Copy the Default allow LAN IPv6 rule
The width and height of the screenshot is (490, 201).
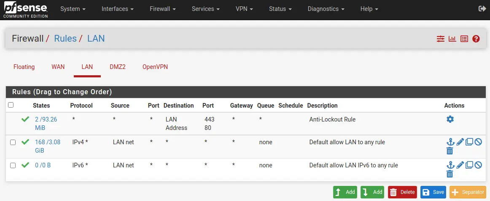pyautogui.click(x=469, y=165)
